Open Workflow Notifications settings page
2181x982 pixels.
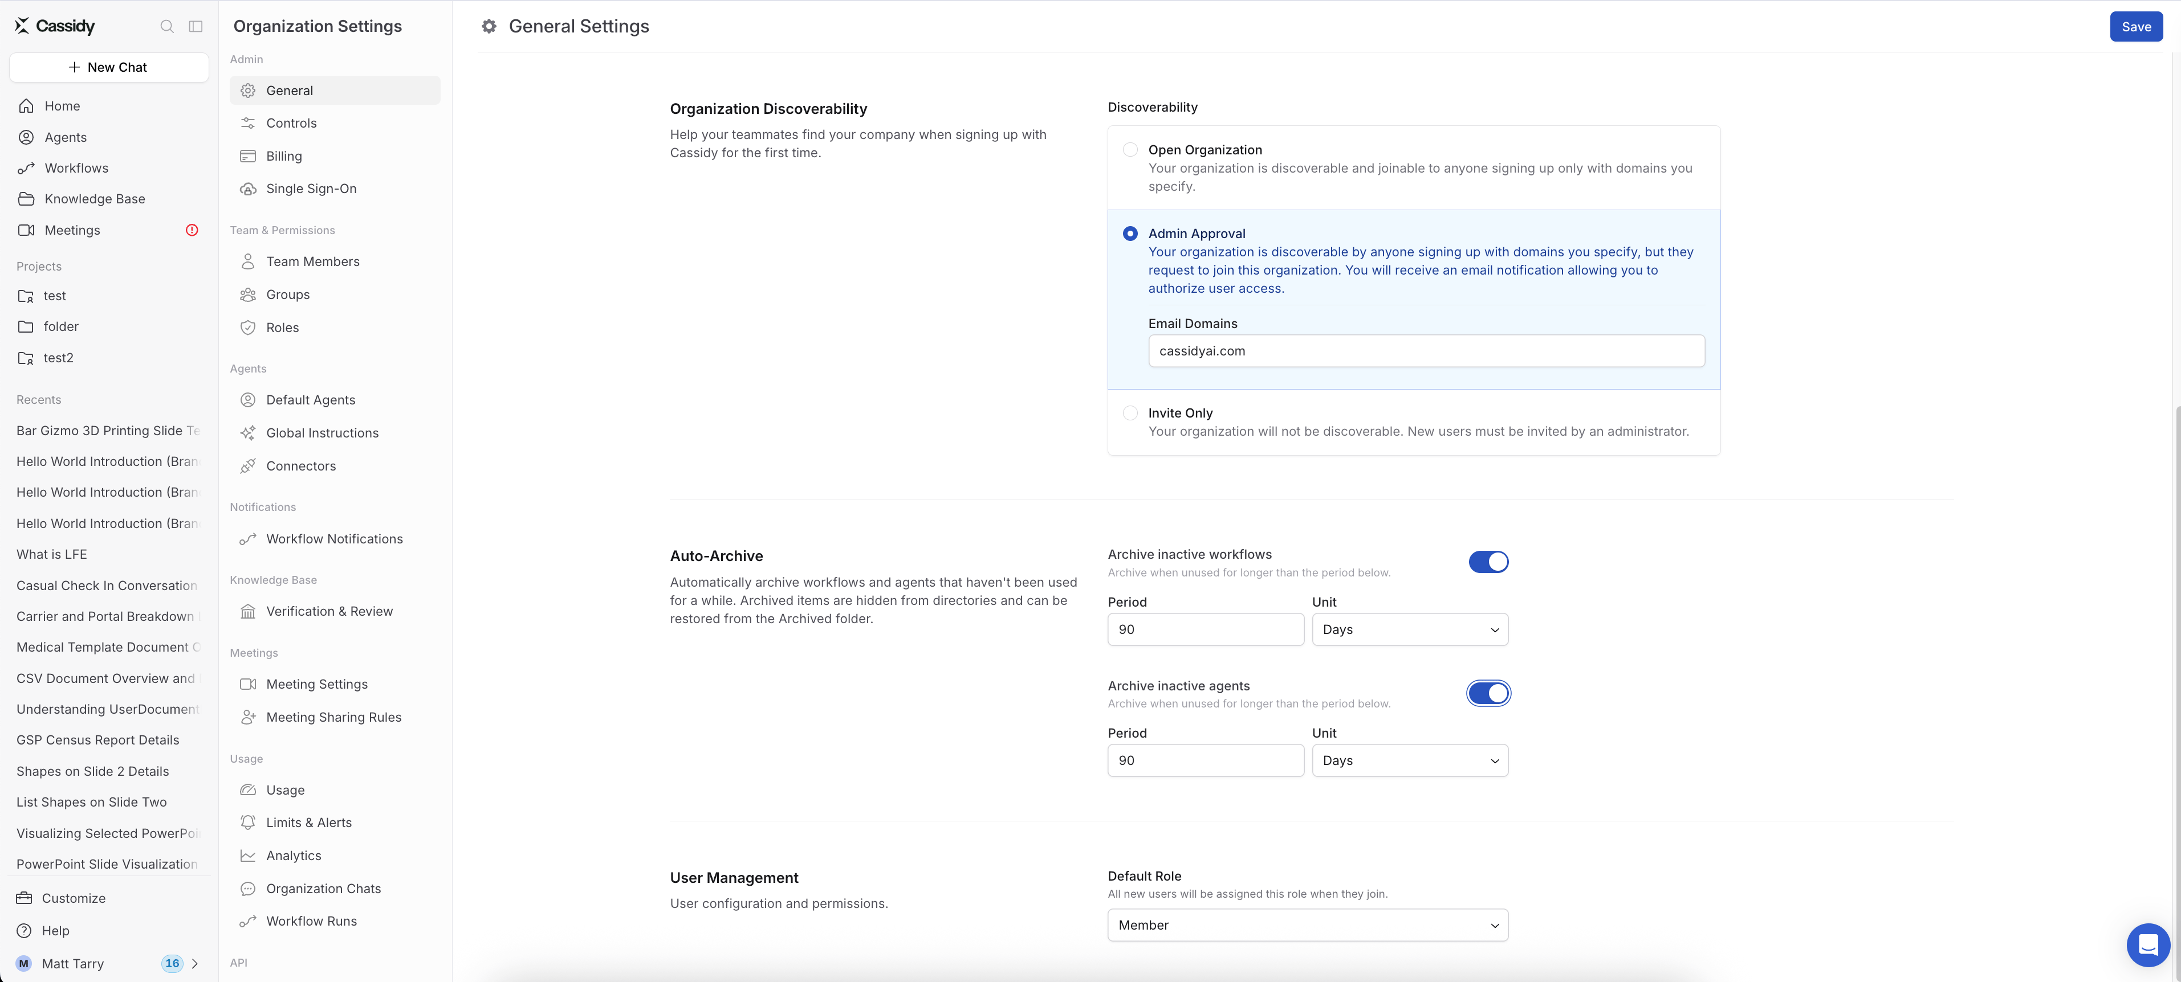click(x=335, y=539)
